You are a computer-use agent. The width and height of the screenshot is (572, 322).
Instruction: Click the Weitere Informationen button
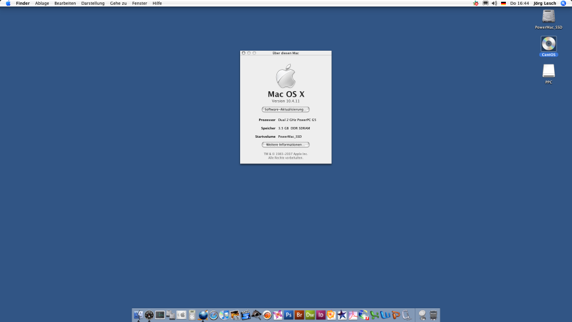[x=285, y=144]
